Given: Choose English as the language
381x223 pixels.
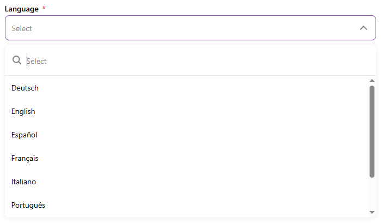Looking at the screenshot, I should click(23, 111).
